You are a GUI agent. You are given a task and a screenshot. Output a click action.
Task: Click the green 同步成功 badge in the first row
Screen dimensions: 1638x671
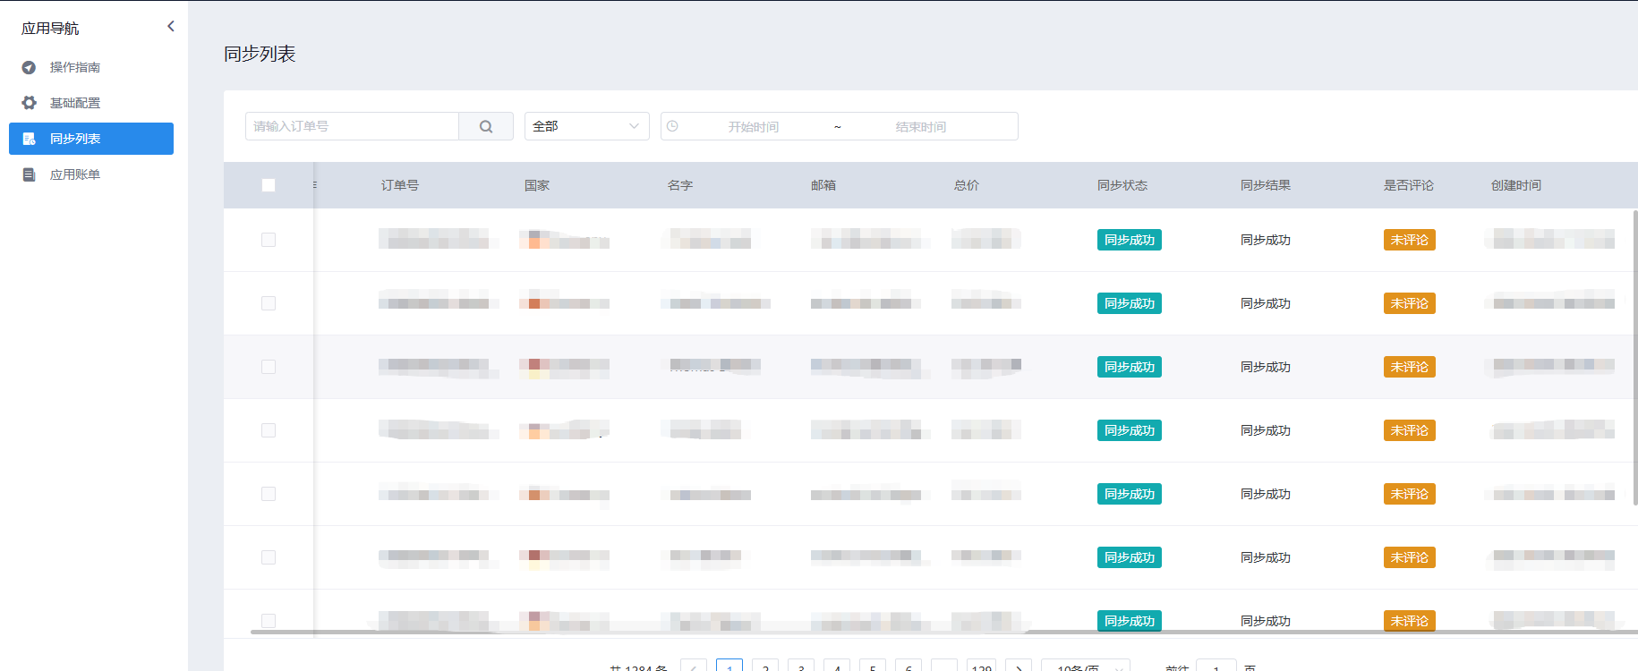(1130, 240)
